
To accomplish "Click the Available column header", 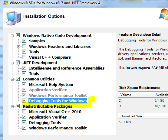I will (x=160, y=95).
